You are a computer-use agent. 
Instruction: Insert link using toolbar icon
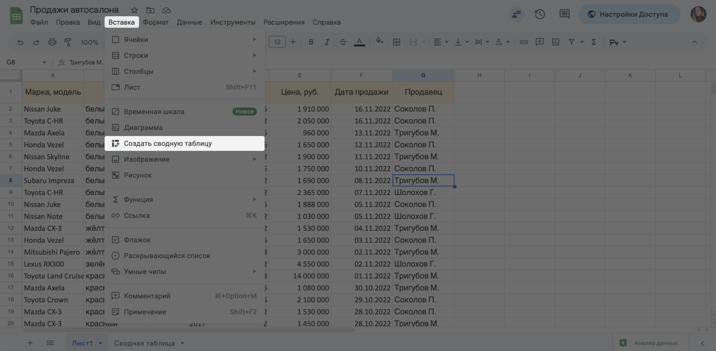524,42
